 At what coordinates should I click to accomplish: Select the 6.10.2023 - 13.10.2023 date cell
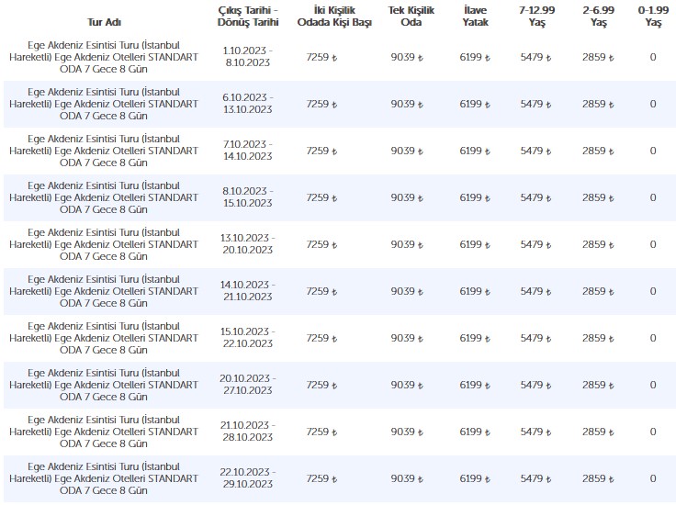247,104
